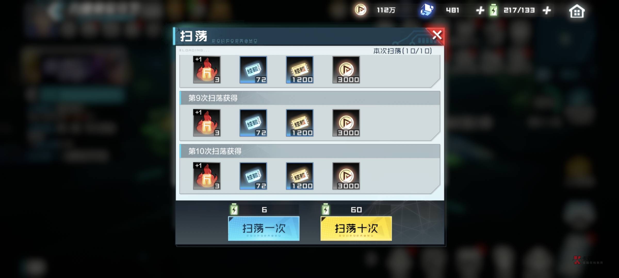This screenshot has width=619, height=278.
Task: Tap the plus beside stamina 217/133
Action: 547,10
